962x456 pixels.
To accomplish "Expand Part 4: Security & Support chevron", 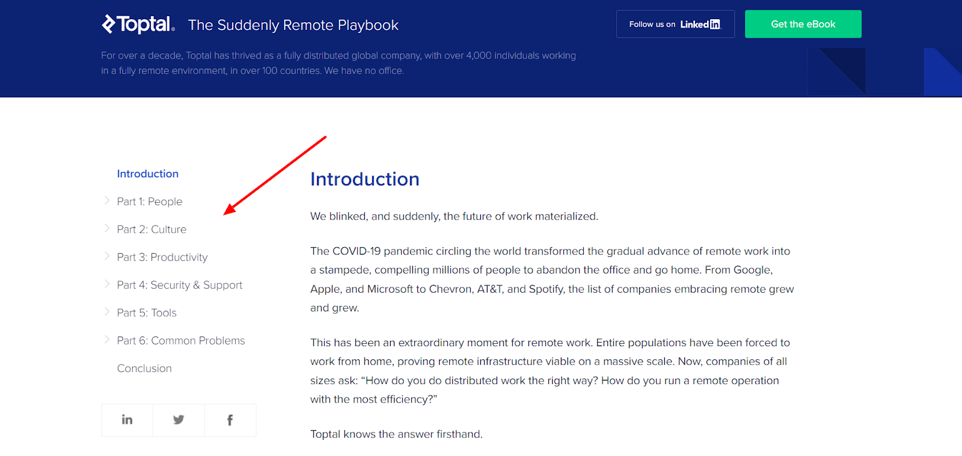I will pos(106,284).
